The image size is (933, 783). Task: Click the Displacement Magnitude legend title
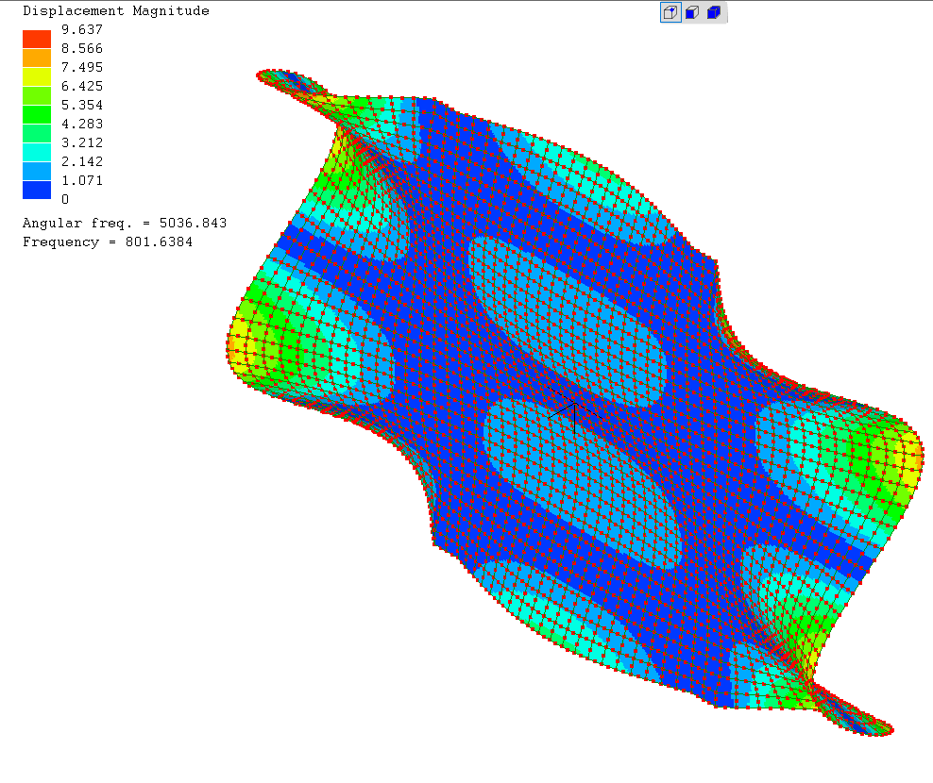(x=116, y=10)
